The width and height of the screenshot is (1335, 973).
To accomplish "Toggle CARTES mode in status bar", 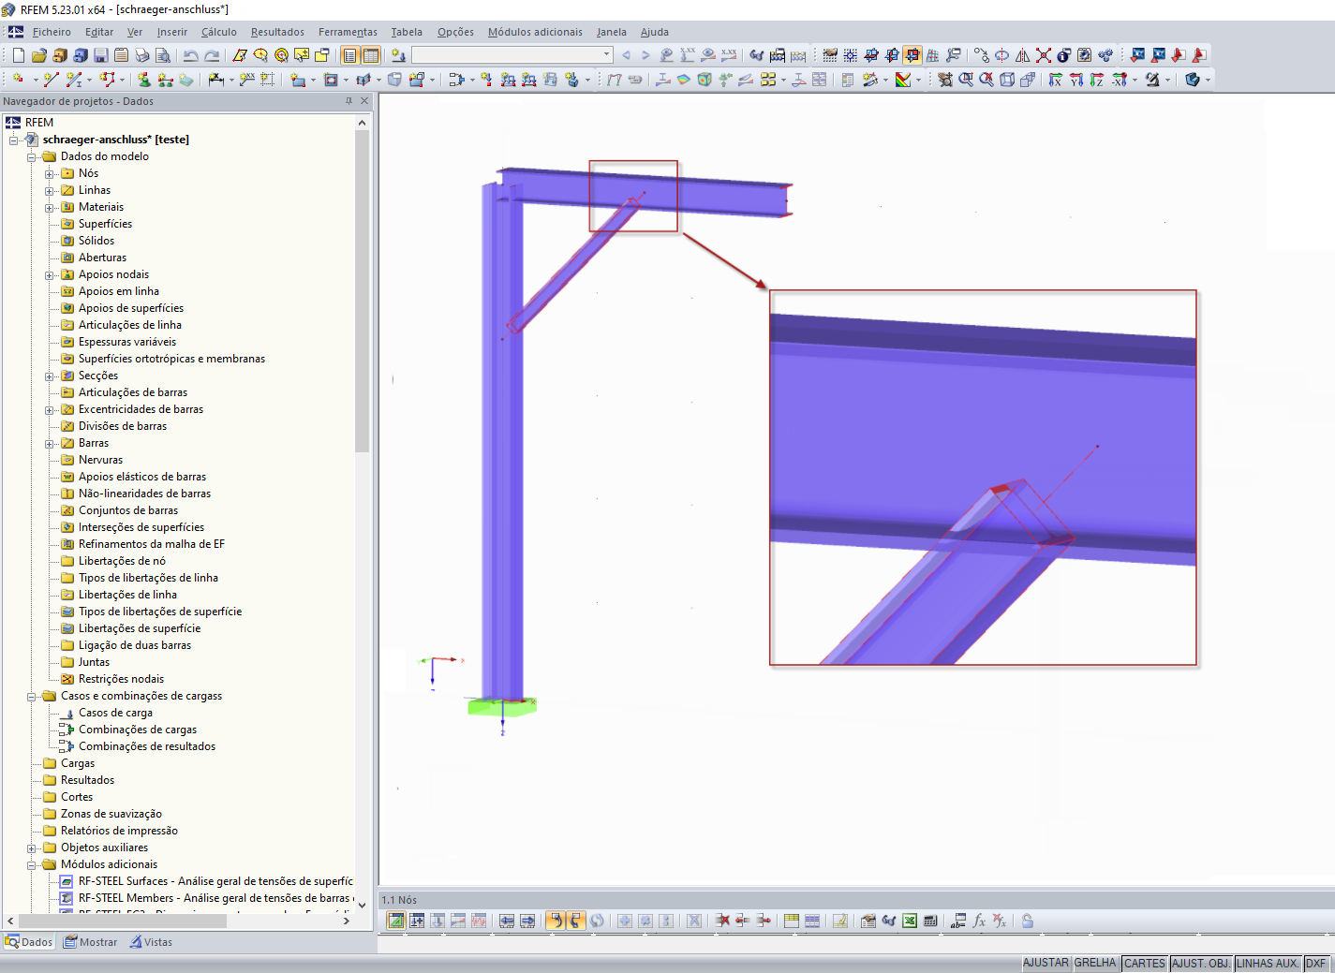I will [x=1145, y=963].
